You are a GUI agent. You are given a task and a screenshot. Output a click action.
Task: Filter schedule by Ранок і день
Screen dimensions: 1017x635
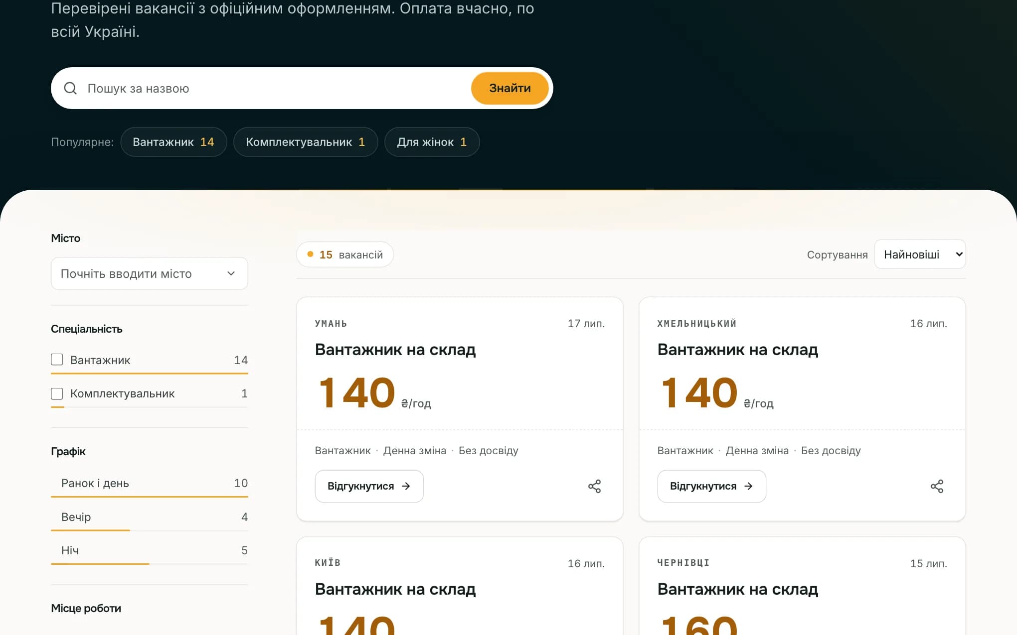[150, 483]
